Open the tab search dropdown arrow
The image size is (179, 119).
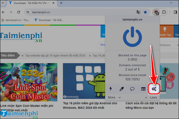(x=3, y=3)
